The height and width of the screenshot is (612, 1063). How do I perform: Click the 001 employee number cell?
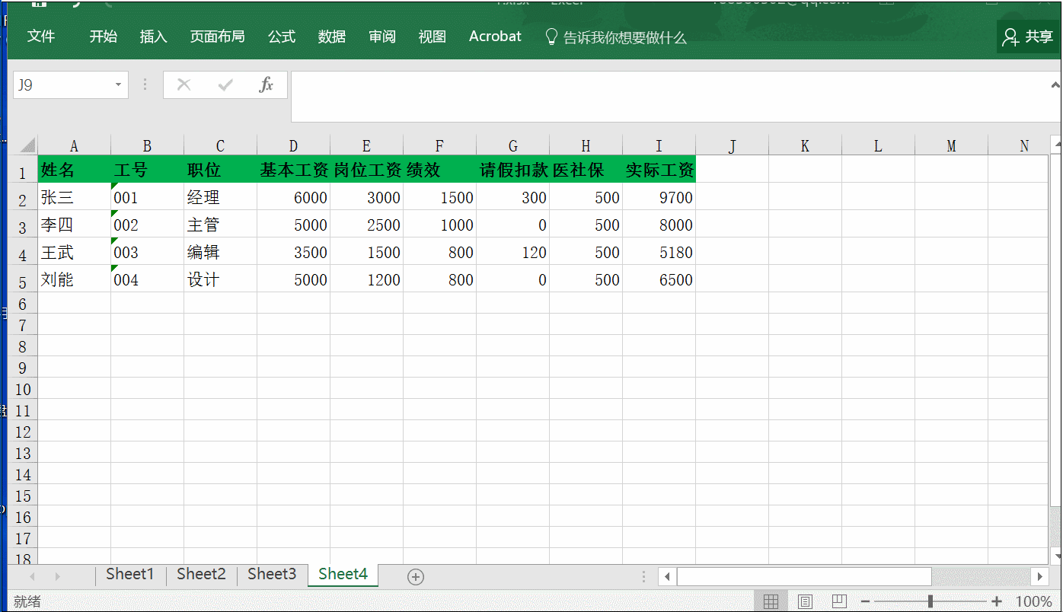coord(147,197)
